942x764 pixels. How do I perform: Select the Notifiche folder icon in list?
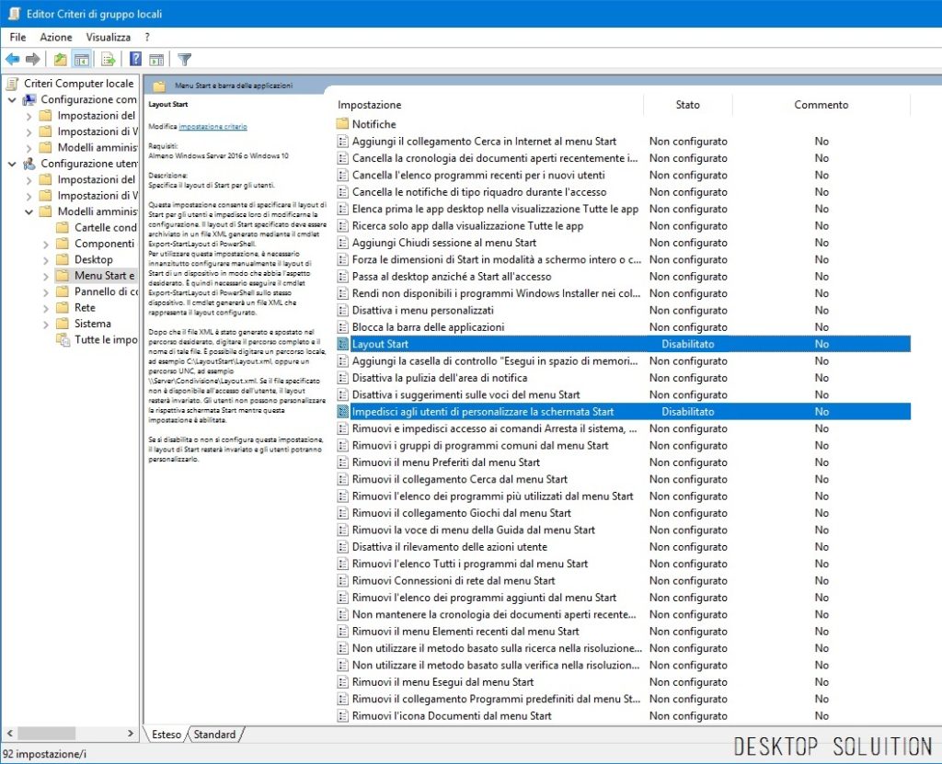pos(342,124)
